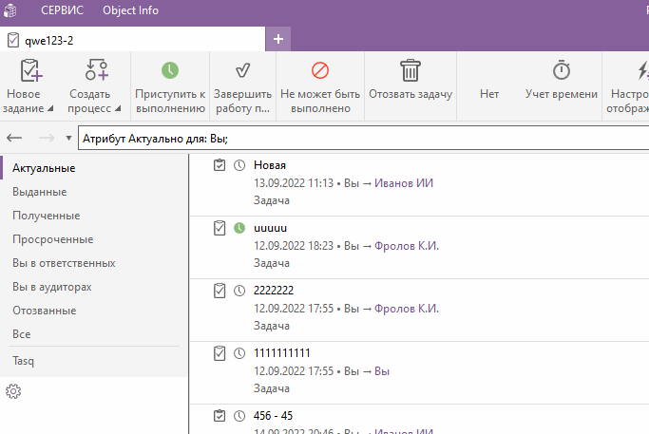Click the Создать процесс icon
The image size is (649, 434).
[x=96, y=70]
